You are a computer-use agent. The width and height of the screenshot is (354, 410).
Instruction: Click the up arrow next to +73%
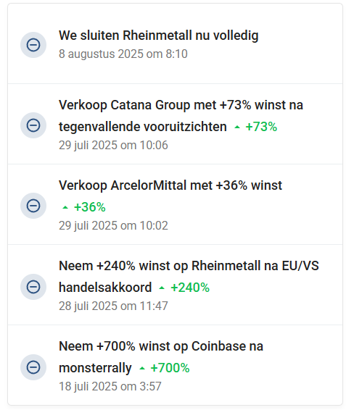click(237, 127)
